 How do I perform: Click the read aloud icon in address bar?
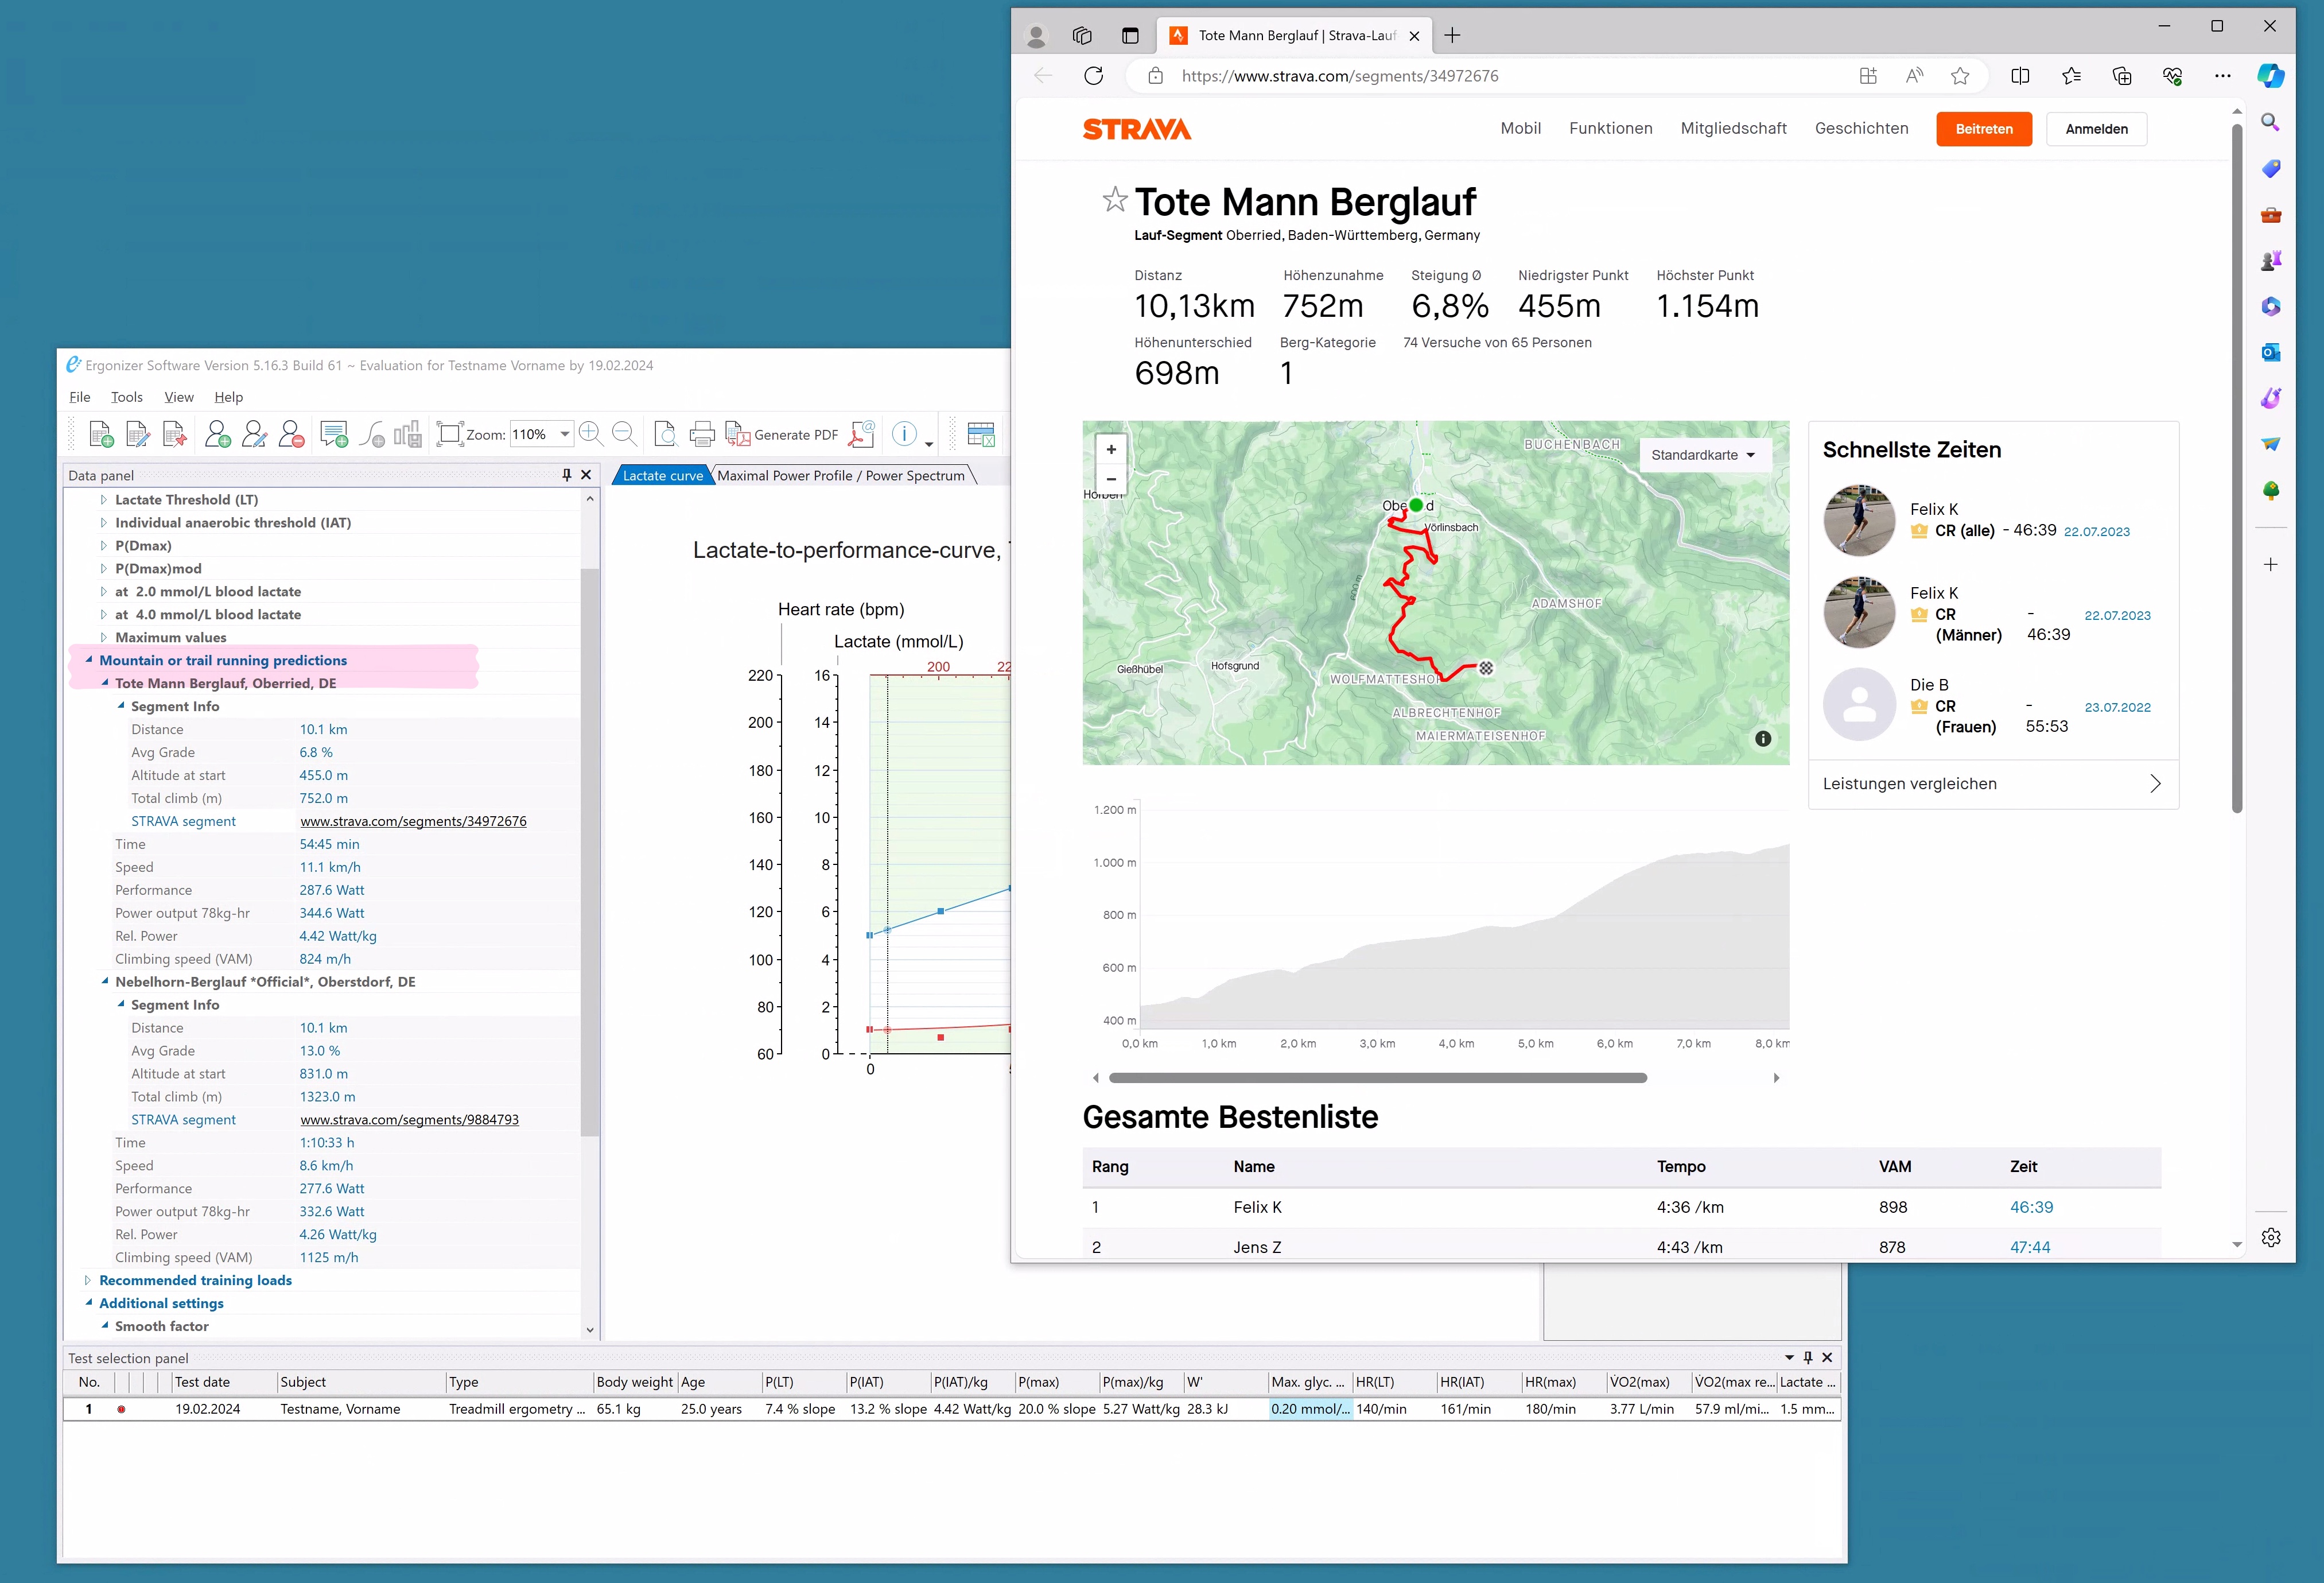[x=1914, y=76]
